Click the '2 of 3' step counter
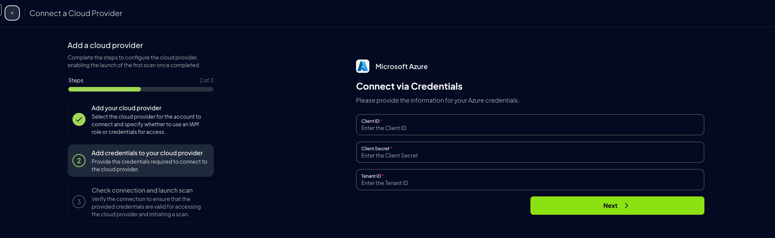This screenshot has width=775, height=238. pyautogui.click(x=206, y=80)
